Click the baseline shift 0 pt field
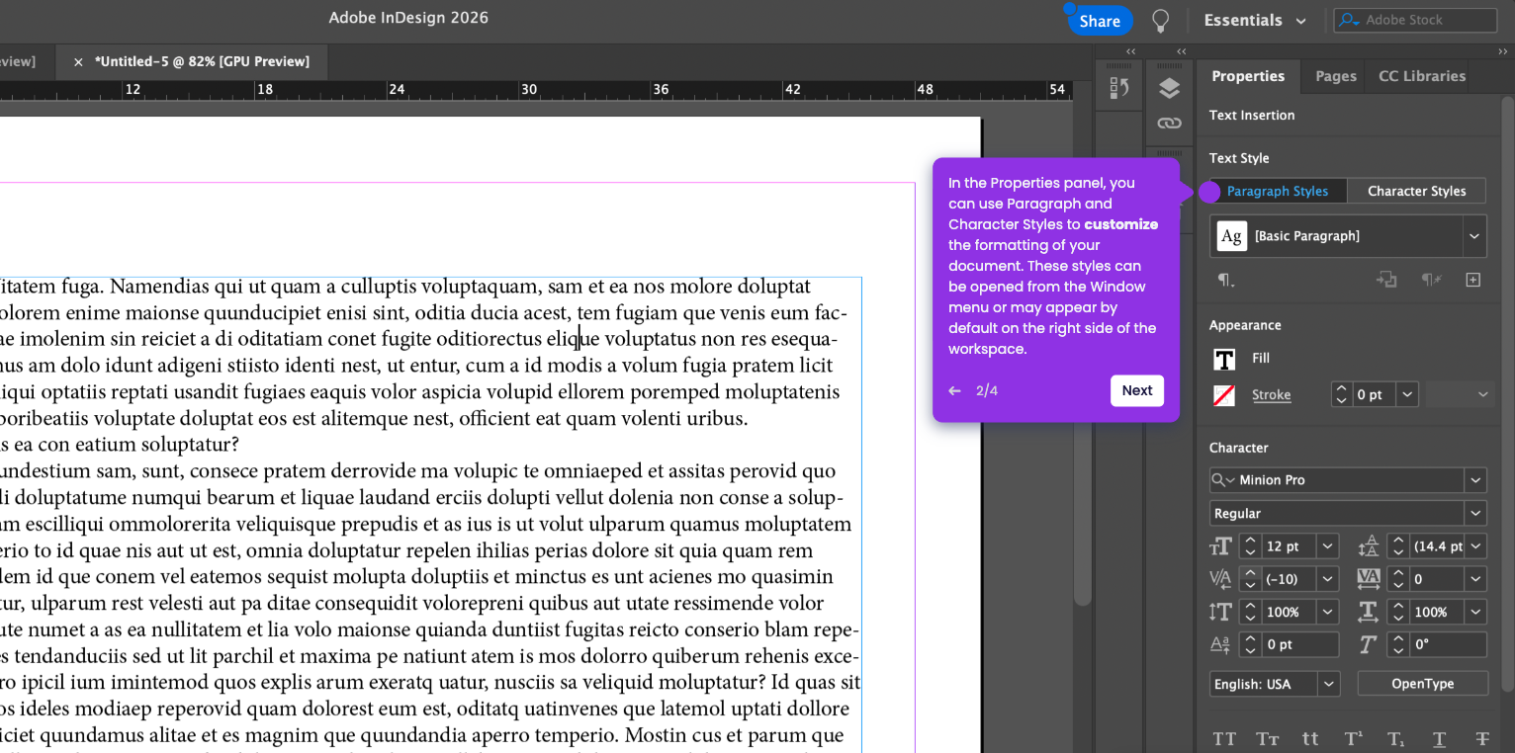Image resolution: width=1515 pixels, height=753 pixels. 1300,644
